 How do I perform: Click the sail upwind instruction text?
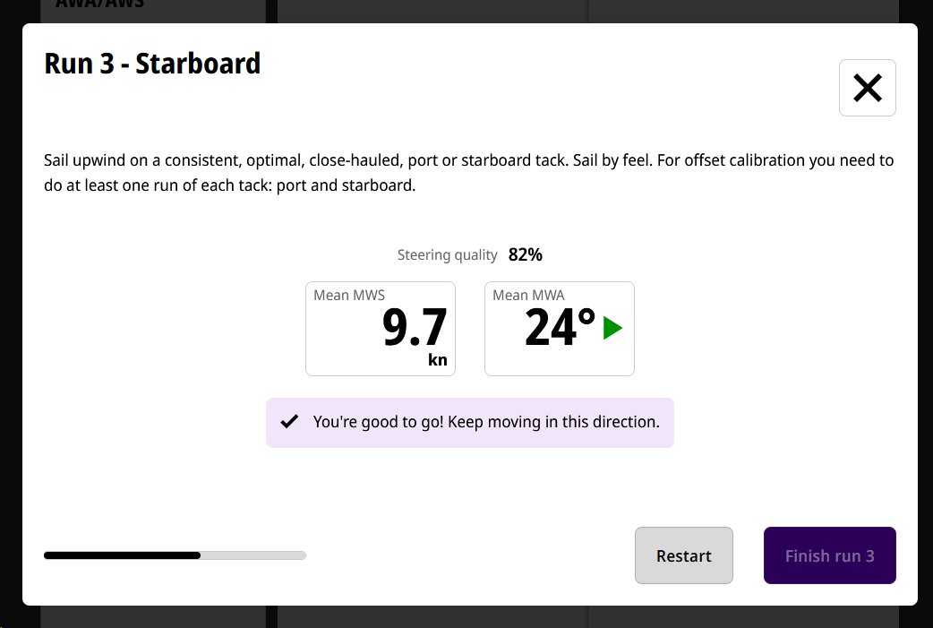(469, 173)
